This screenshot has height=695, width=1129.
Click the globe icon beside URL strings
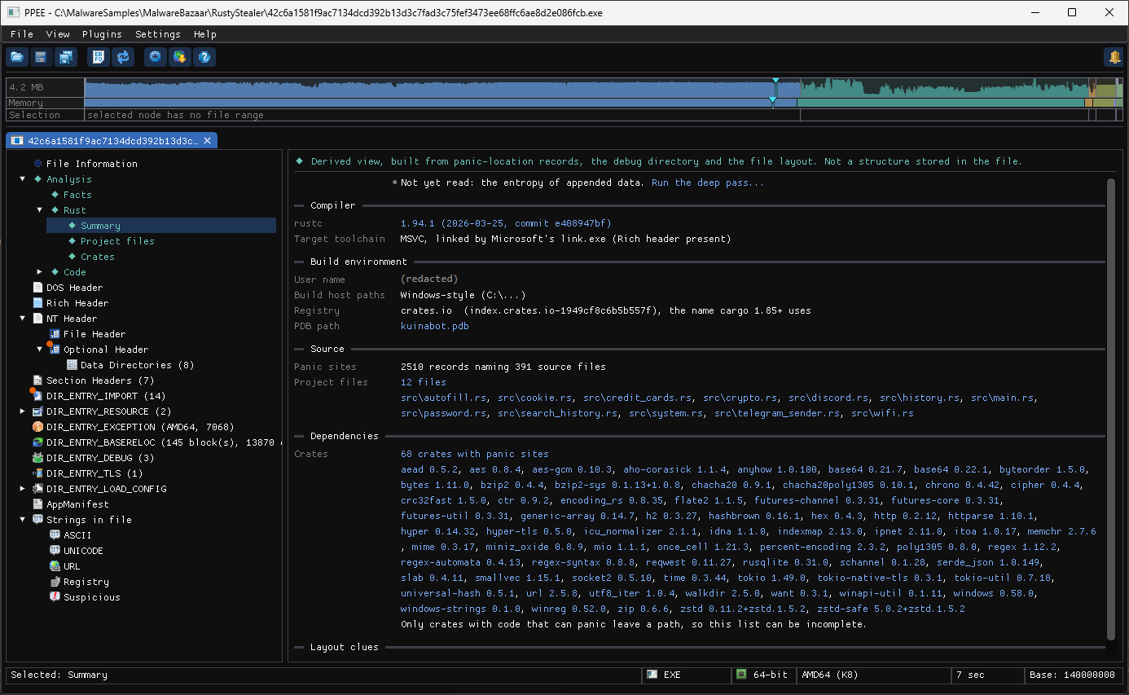click(55, 566)
